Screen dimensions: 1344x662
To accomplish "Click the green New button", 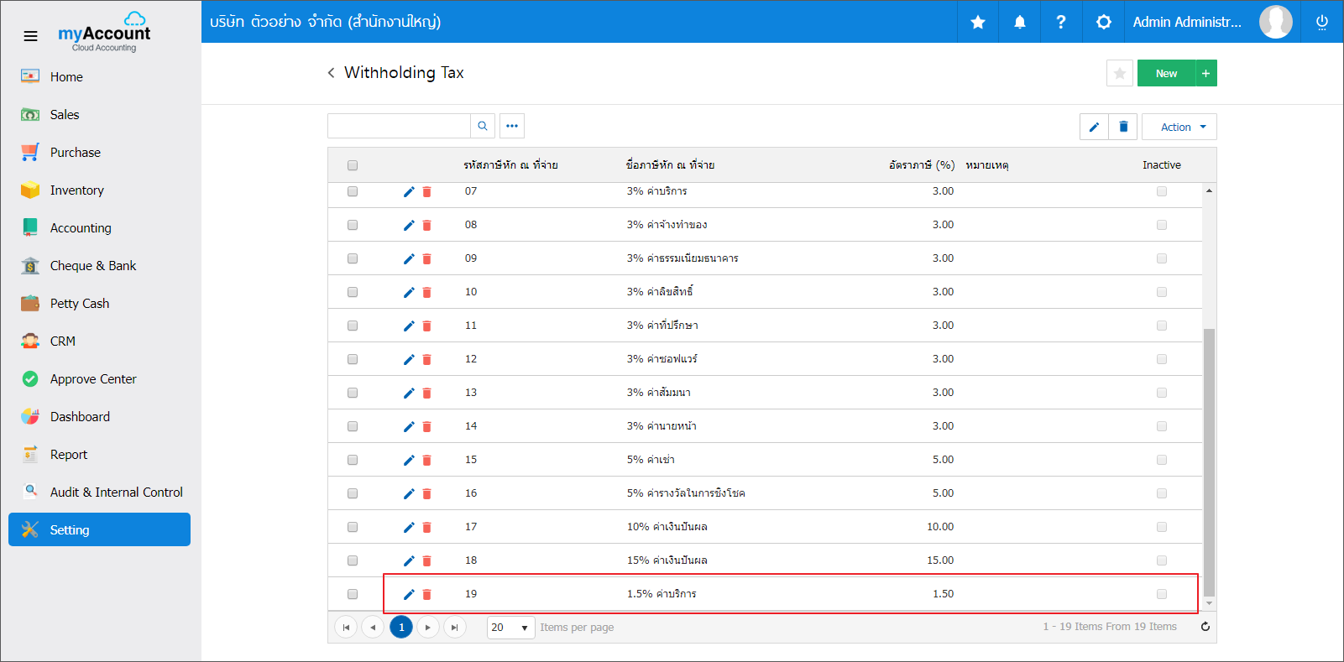I will click(x=1166, y=73).
